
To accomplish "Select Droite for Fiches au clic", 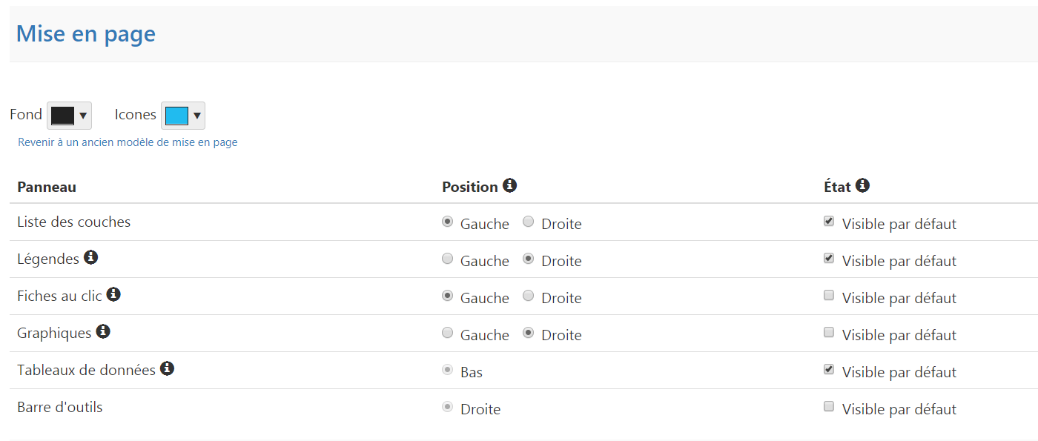I will point(528,296).
